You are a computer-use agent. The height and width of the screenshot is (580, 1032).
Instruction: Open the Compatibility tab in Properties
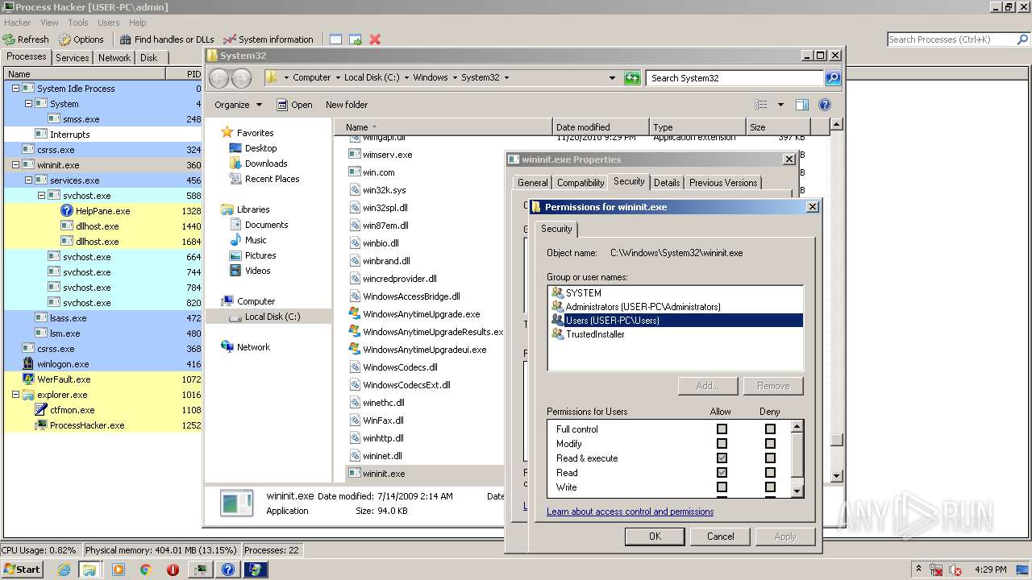point(580,183)
